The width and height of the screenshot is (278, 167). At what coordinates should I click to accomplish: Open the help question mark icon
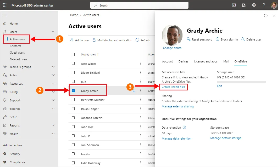(264, 5)
